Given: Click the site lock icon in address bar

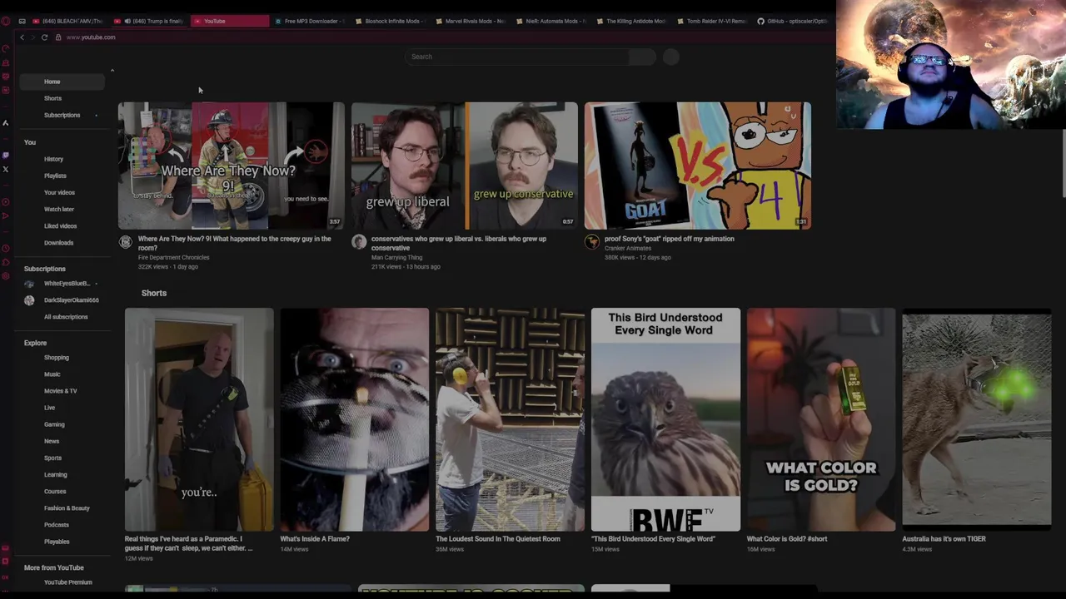Looking at the screenshot, I should tap(58, 37).
